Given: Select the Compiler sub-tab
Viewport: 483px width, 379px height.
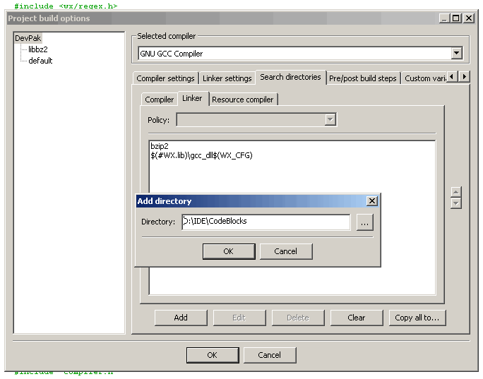Looking at the screenshot, I should tap(160, 100).
